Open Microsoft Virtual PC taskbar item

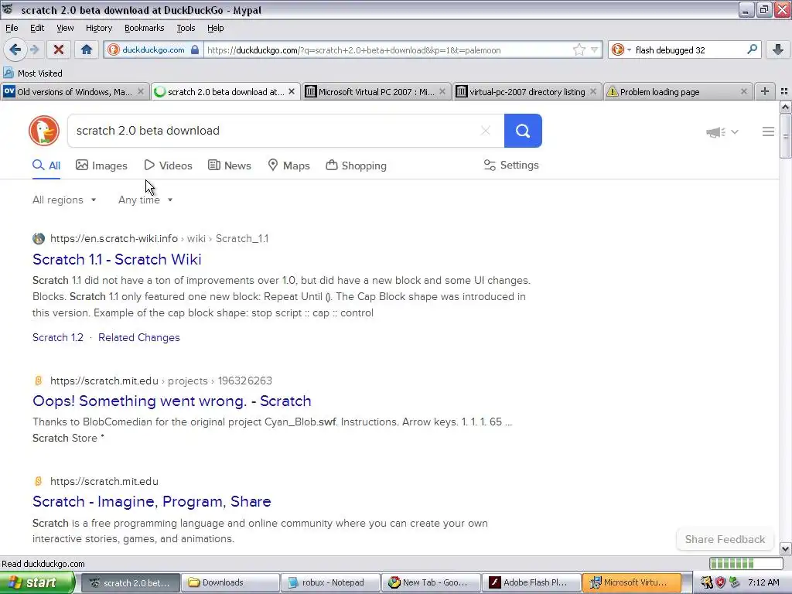click(631, 582)
